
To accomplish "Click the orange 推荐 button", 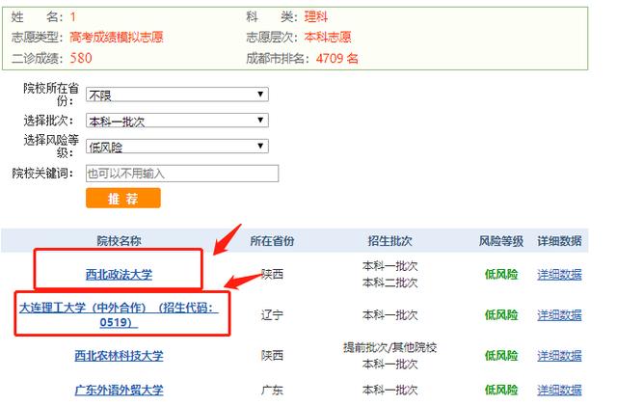I will pos(123,198).
